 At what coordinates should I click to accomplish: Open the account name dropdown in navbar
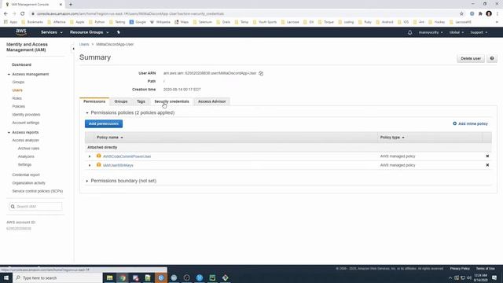point(431,32)
